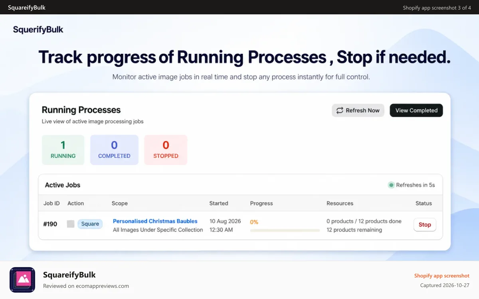Click the SquerifyBulk logo text
479x299 pixels.
[x=38, y=30]
